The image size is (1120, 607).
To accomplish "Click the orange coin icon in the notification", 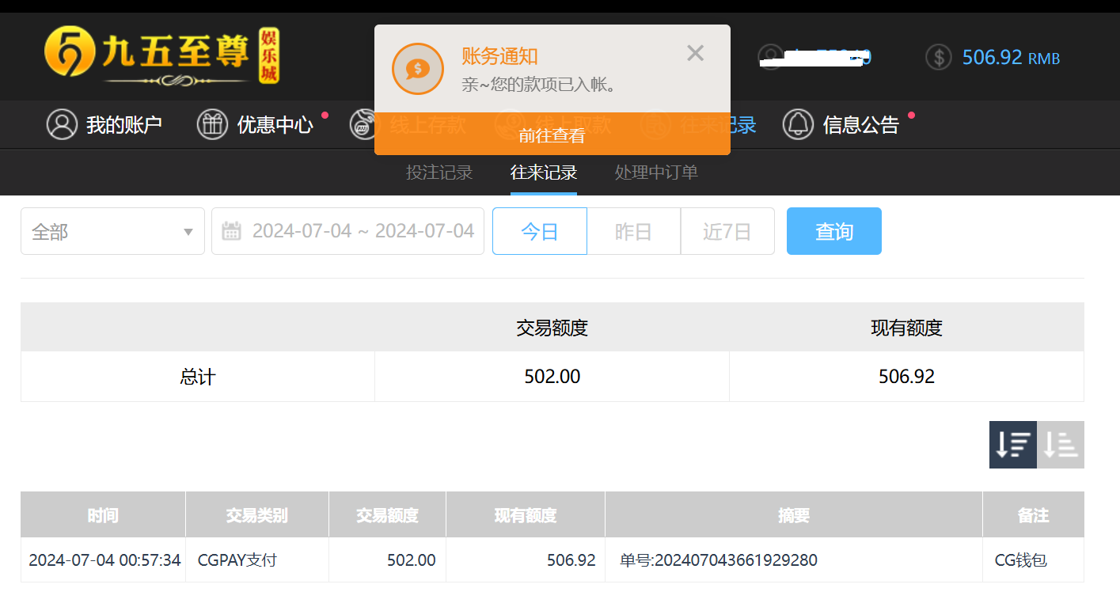I will click(x=418, y=68).
